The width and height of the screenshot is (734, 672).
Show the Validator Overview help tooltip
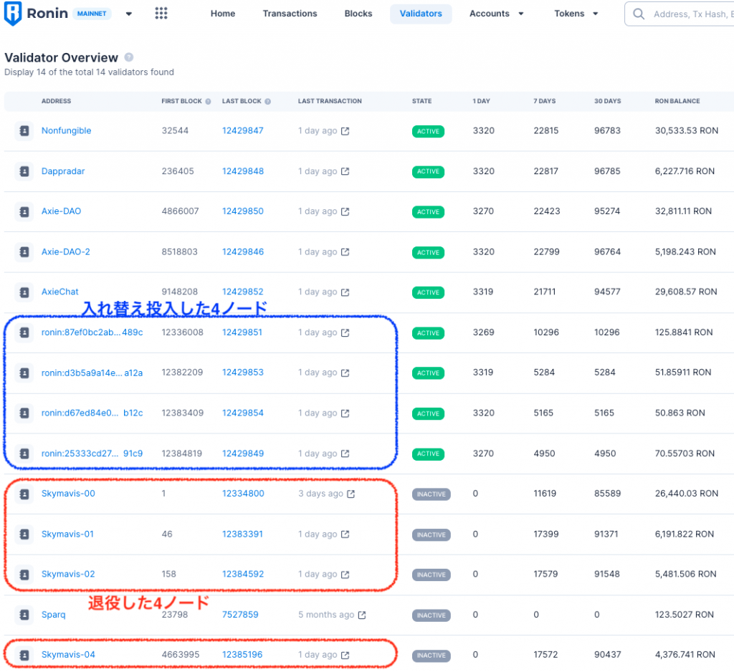[x=129, y=57]
